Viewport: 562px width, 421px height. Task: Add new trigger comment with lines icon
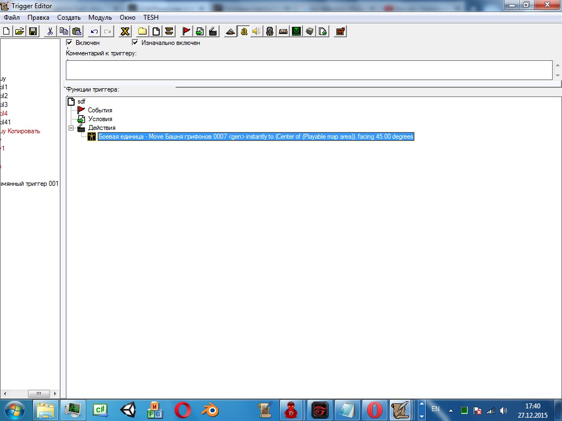coord(169,31)
